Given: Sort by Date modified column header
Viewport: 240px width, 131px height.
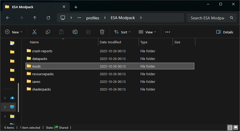Looking at the screenshot, I should pos(110,42).
